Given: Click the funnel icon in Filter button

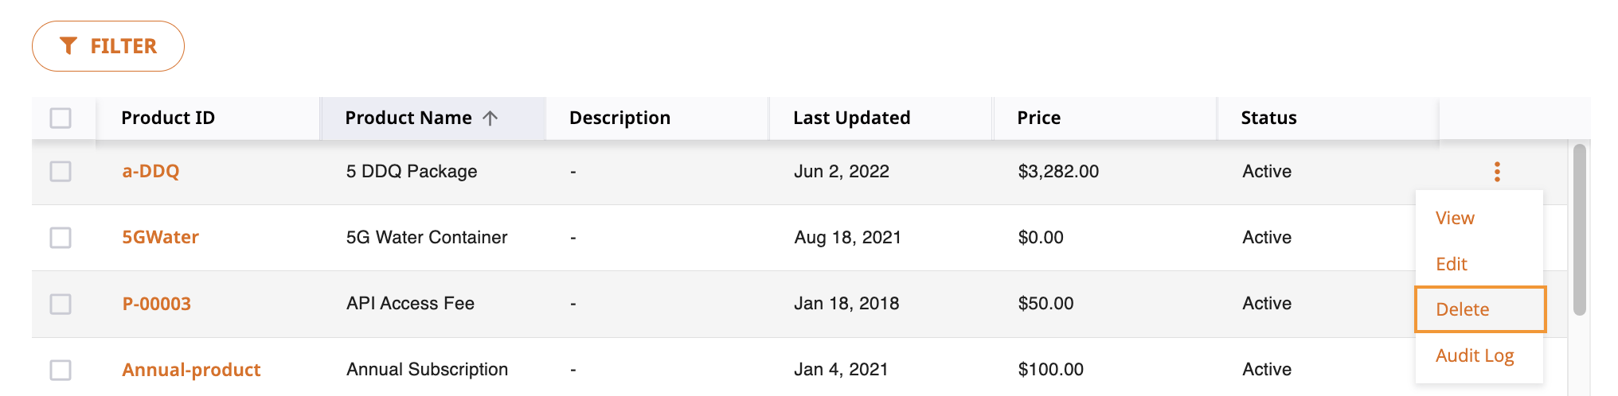Looking at the screenshot, I should 68,46.
